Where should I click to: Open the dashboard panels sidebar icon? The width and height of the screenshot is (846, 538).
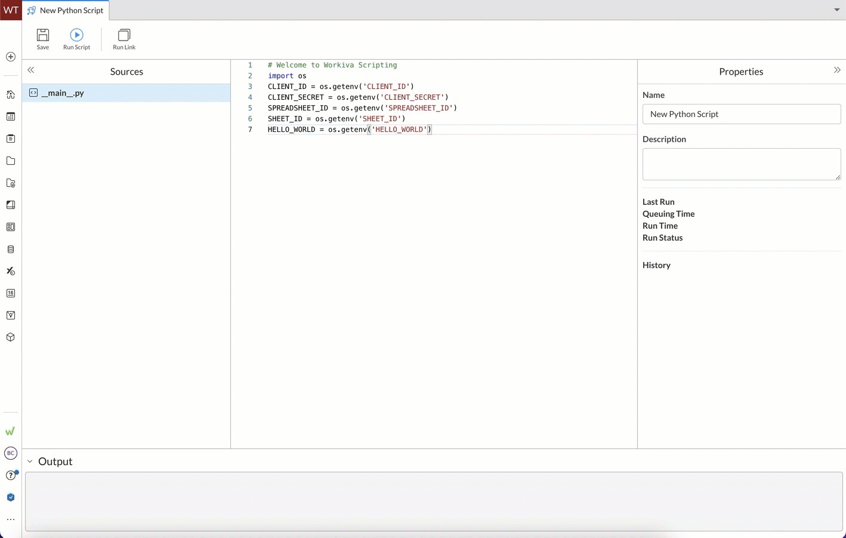11,227
